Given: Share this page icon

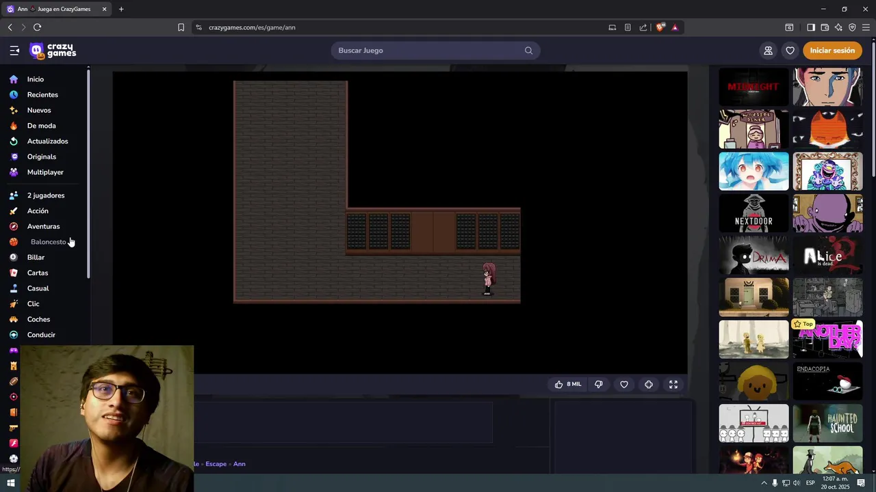Looking at the screenshot, I should tap(643, 27).
